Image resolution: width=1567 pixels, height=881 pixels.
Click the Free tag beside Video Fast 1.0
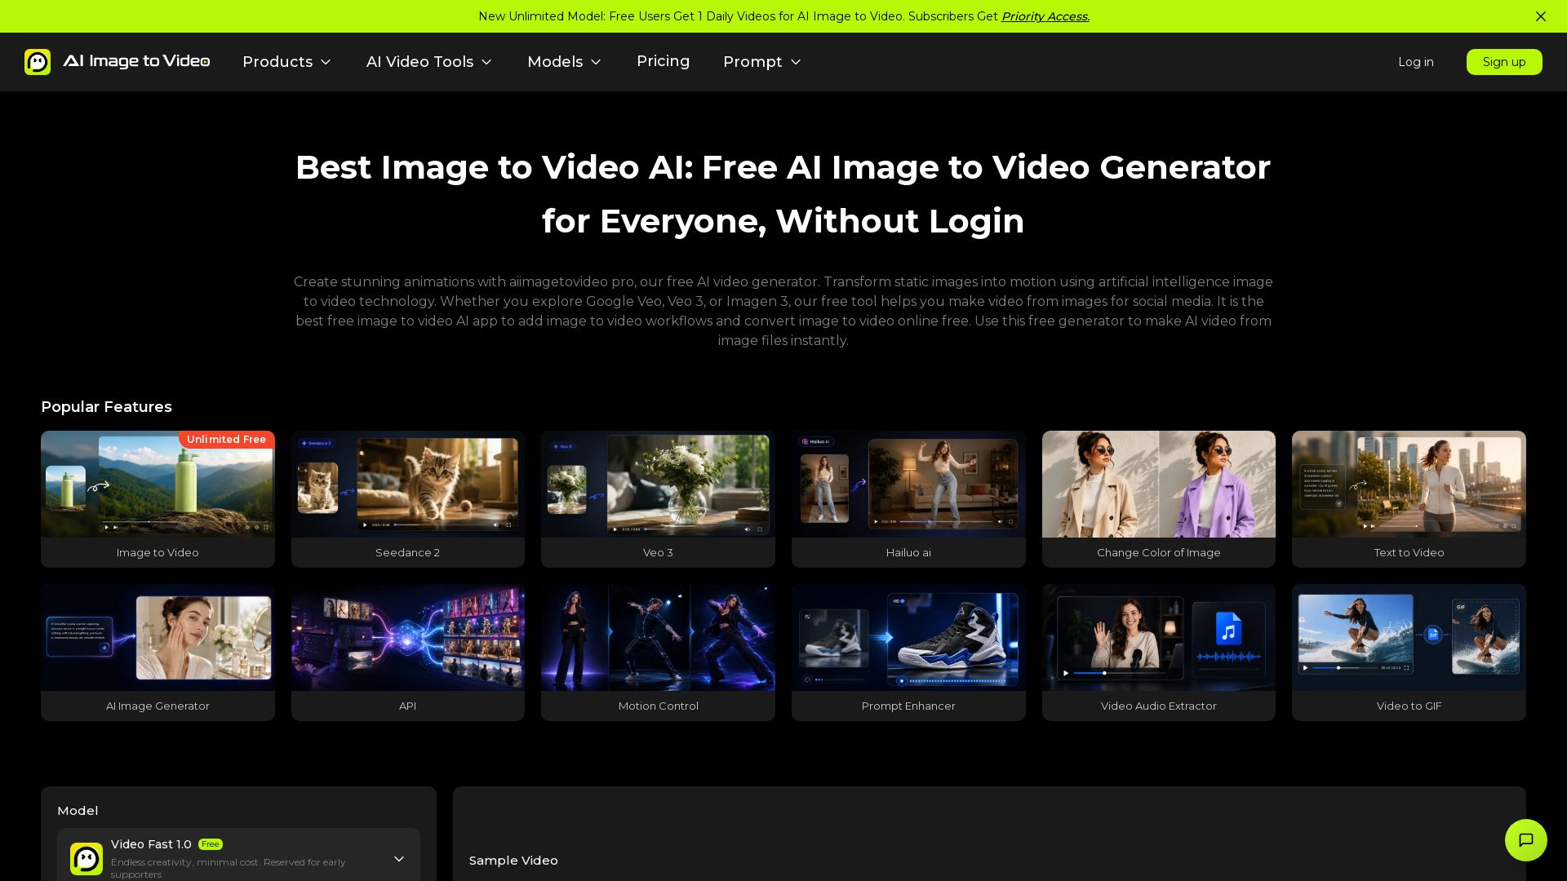tap(211, 844)
